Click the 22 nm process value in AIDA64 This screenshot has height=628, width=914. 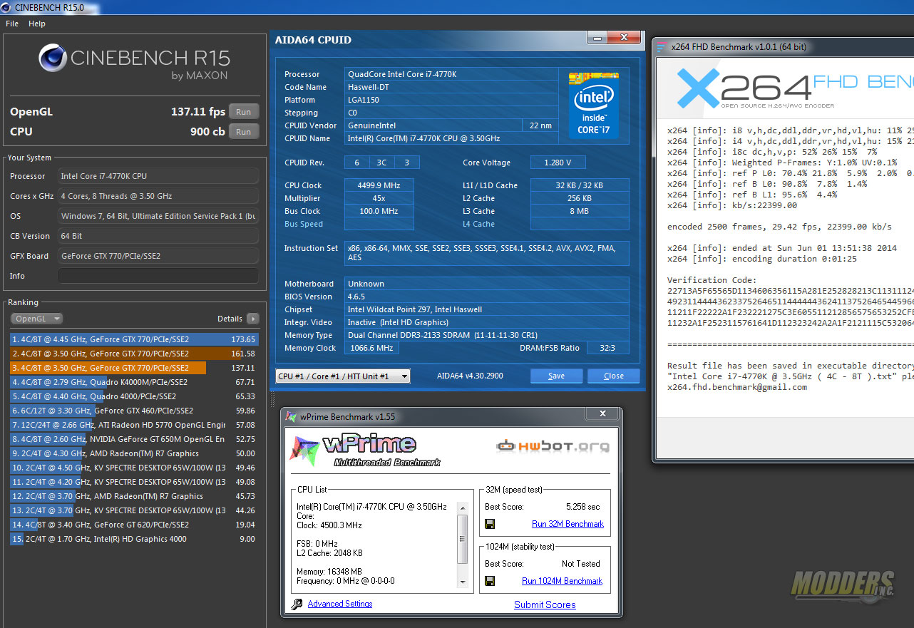[541, 125]
